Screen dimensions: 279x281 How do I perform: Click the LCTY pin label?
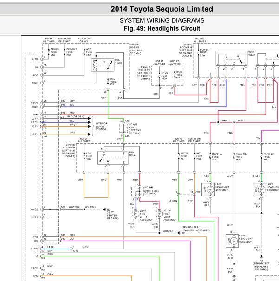(x=35, y=119)
